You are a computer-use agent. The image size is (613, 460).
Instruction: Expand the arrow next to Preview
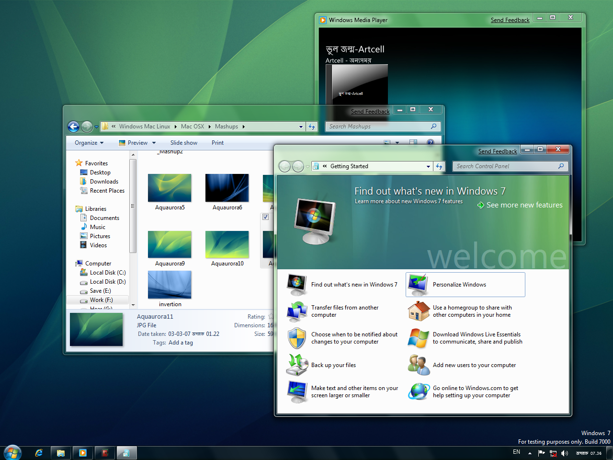tap(154, 143)
